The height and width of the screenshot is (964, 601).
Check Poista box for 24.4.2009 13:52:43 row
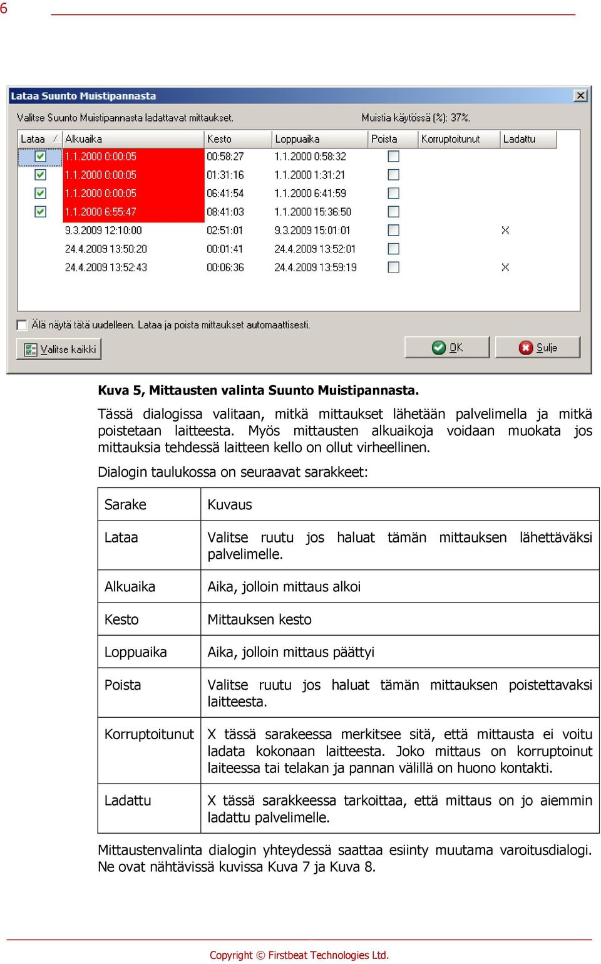(x=394, y=267)
